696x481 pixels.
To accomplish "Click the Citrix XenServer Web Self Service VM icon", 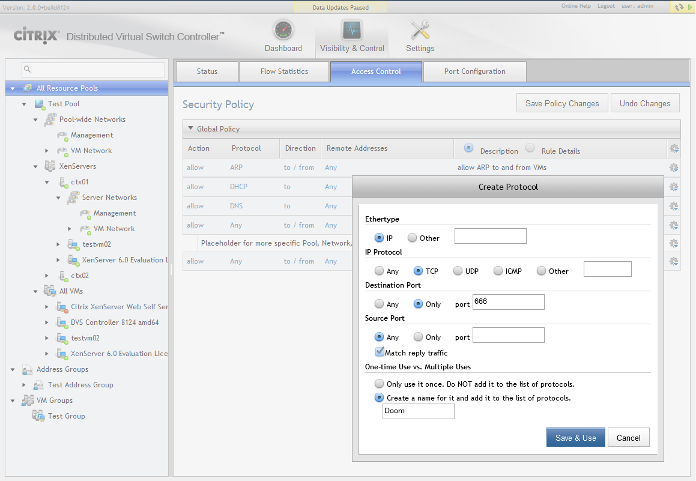I will coord(62,307).
